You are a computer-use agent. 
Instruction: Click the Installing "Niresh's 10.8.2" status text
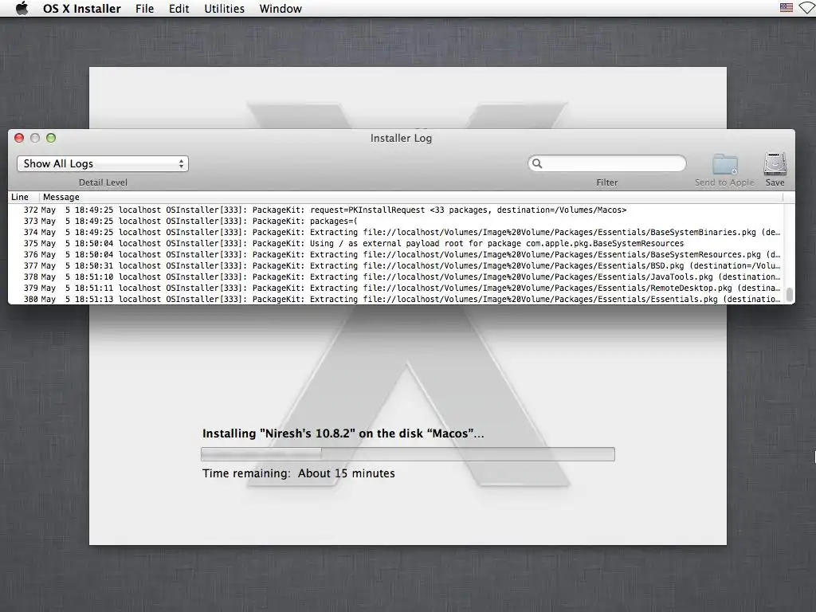[343, 433]
